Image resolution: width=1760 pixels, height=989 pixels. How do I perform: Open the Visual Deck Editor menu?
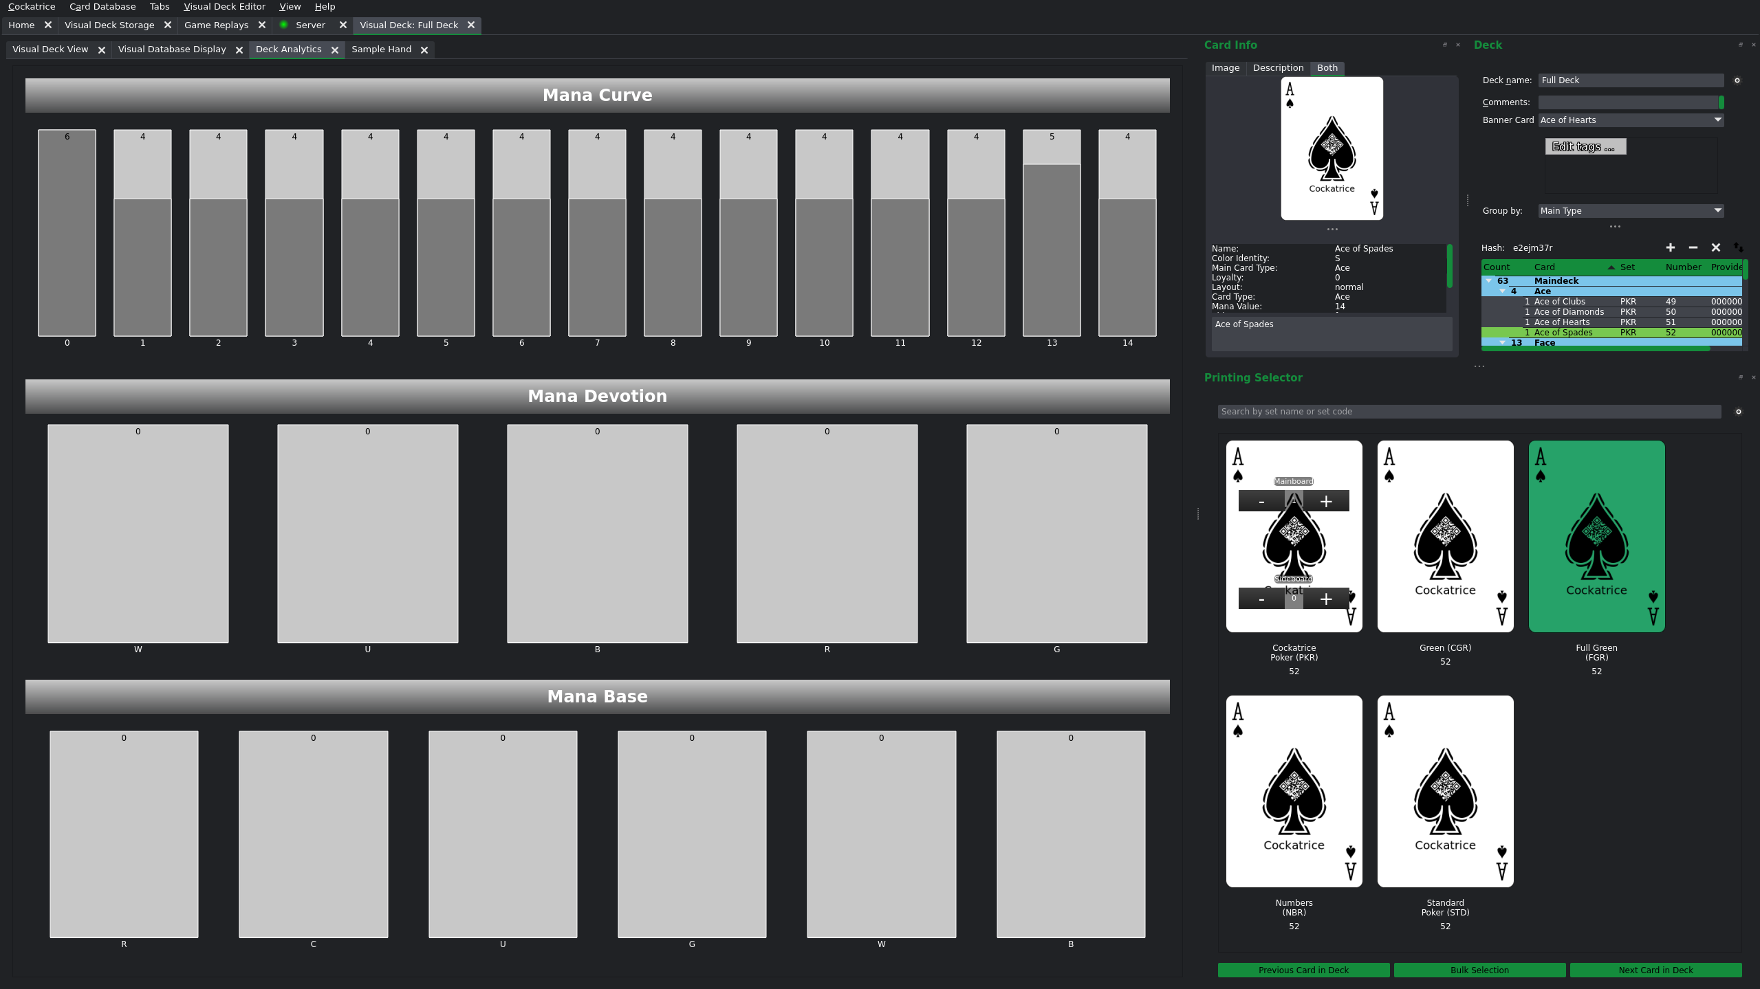(x=224, y=7)
